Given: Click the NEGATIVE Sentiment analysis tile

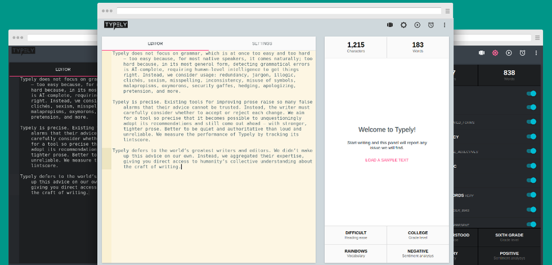Looking at the screenshot, I should tap(418, 253).
